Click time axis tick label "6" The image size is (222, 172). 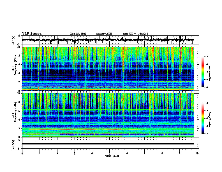pyautogui.click(x=127, y=153)
